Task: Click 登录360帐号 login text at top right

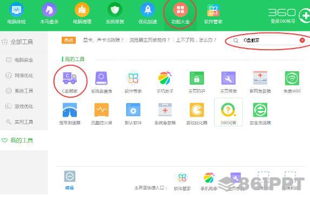Action: (x=283, y=21)
